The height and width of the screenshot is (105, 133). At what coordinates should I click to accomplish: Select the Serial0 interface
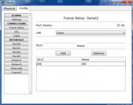[16, 44]
